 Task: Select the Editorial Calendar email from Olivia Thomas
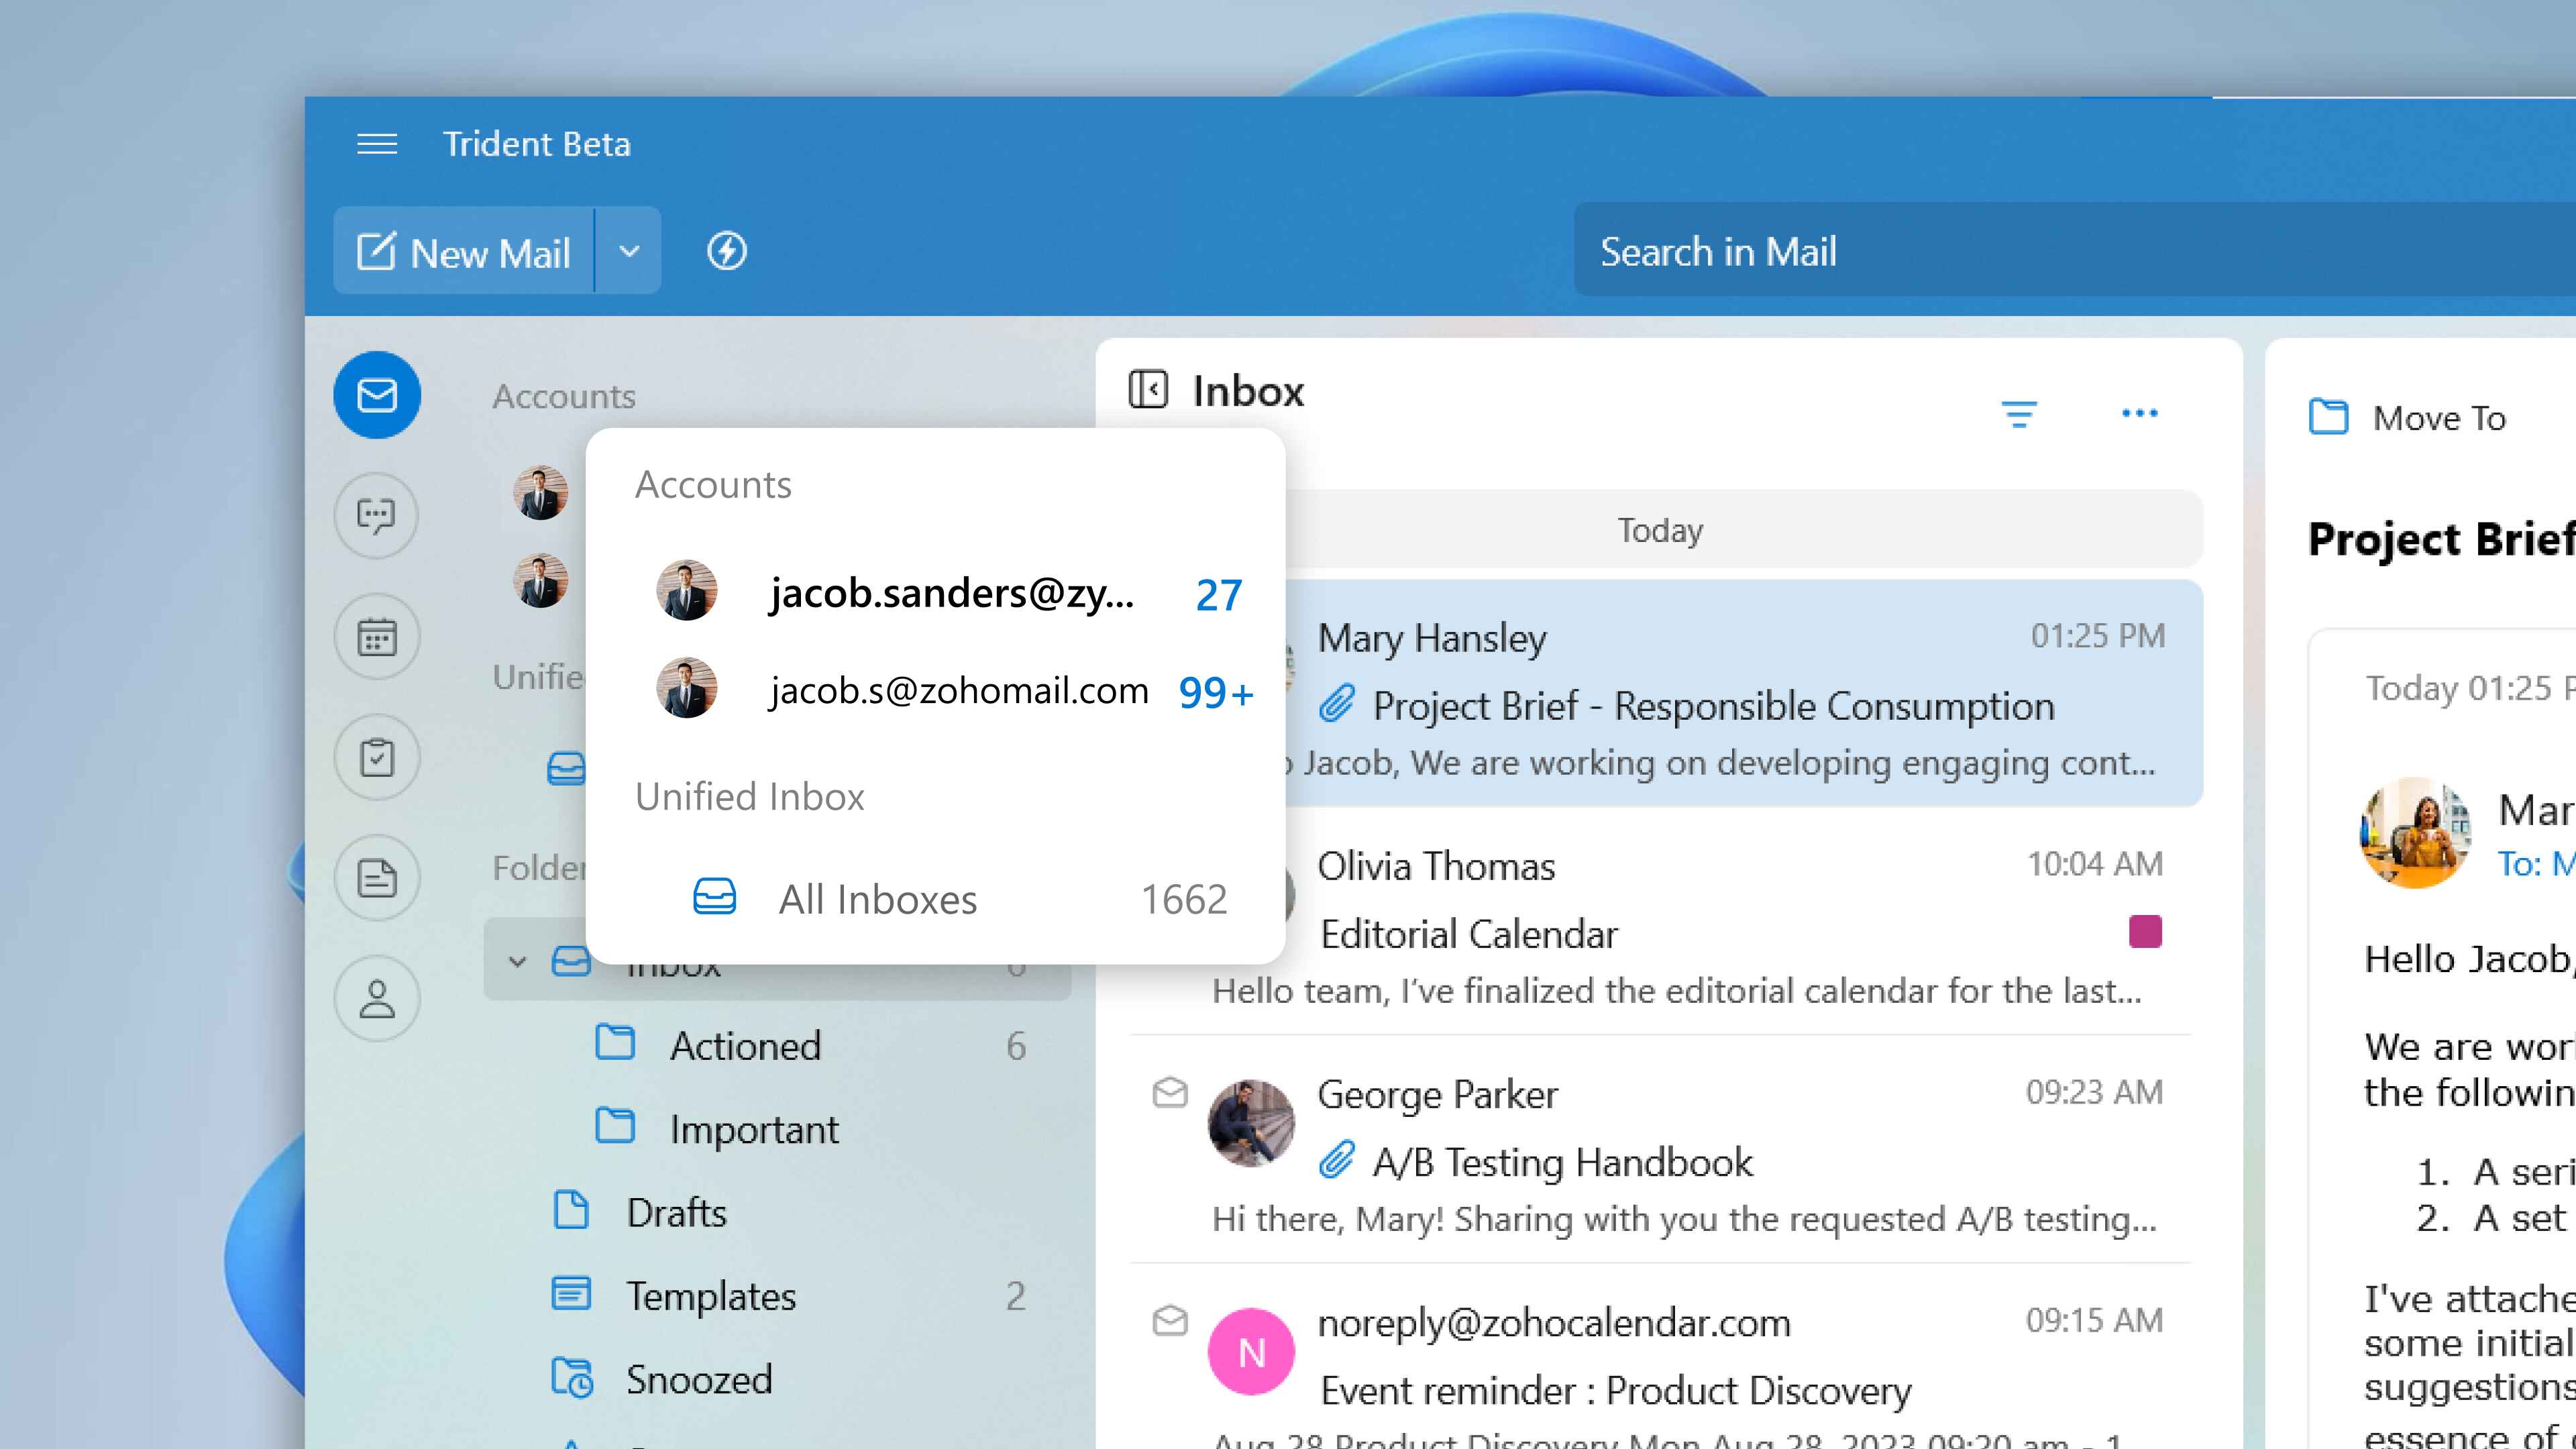(1660, 920)
